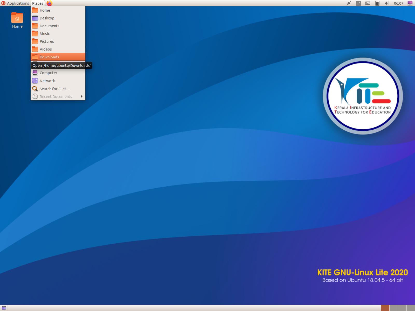Screen dimensions: 415x311
Task: Click the monitor icon at the far right of the panel
Action: (410, 3)
